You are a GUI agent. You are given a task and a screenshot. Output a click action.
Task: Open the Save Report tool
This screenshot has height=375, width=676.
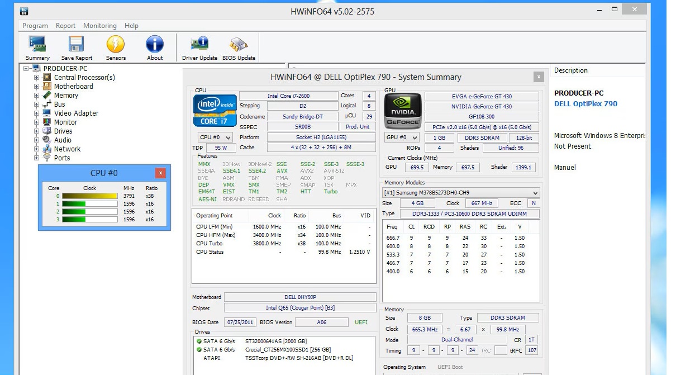pos(77,48)
